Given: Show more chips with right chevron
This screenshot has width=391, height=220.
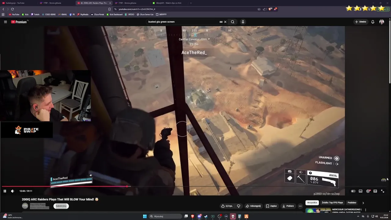Looking at the screenshot, I should 363,203.
